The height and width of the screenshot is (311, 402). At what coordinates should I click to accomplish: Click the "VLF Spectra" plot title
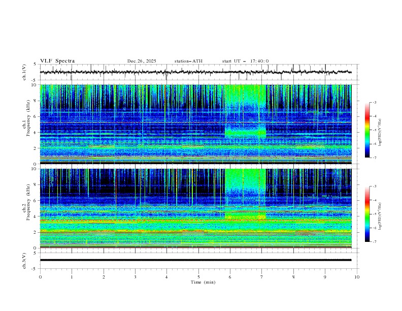click(57, 61)
